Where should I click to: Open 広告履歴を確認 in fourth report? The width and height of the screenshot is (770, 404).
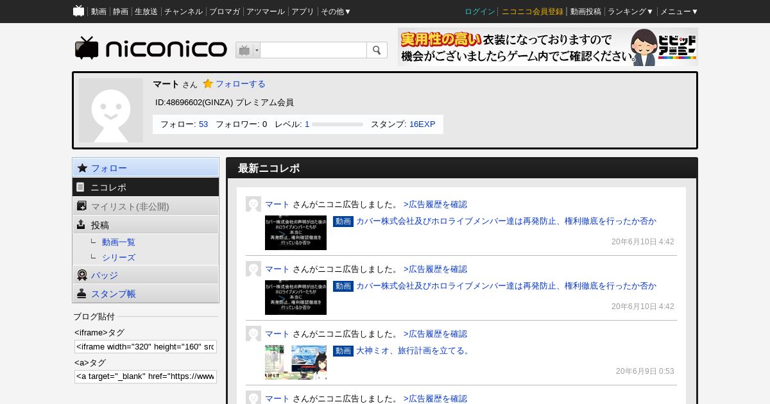[435, 399]
